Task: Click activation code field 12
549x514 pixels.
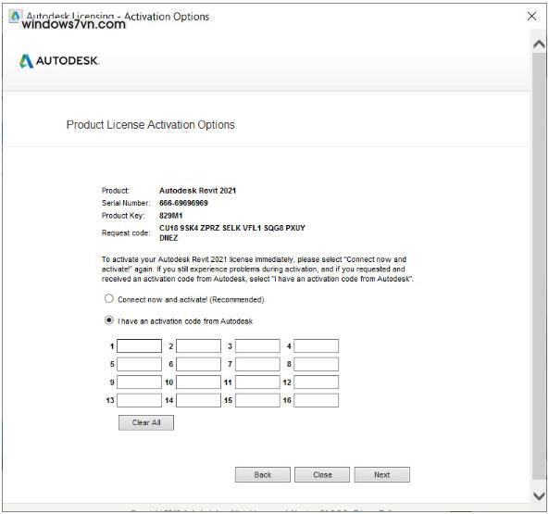Action: point(317,382)
